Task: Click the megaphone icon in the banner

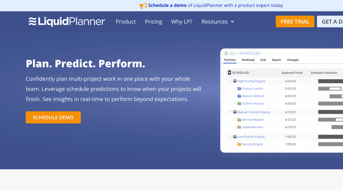Action: (x=143, y=5)
